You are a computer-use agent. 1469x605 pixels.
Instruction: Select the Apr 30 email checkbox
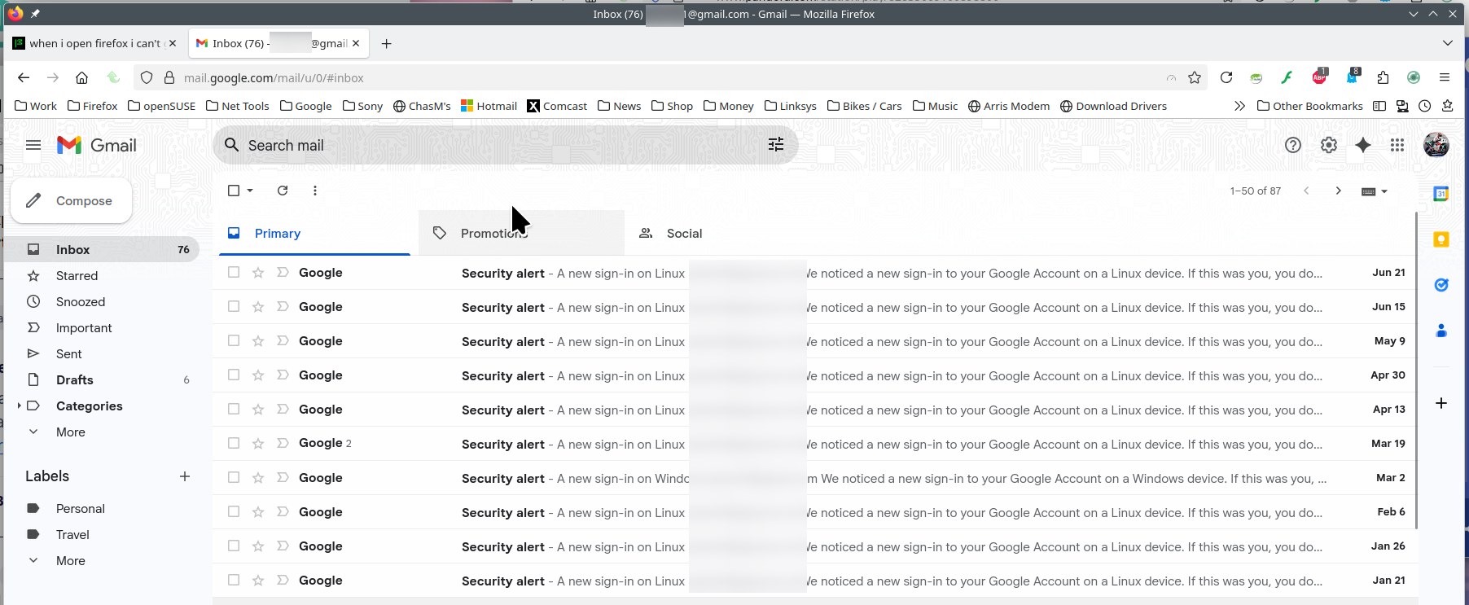pyautogui.click(x=234, y=375)
